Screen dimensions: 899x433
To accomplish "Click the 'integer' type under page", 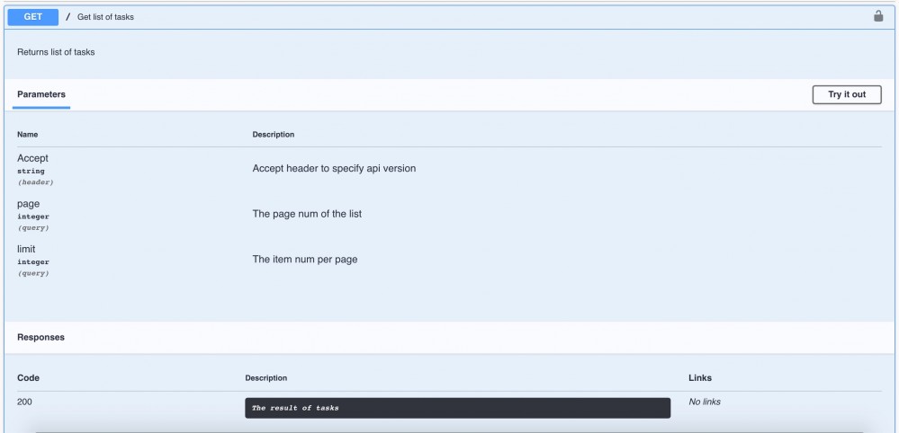I will (x=33, y=216).
